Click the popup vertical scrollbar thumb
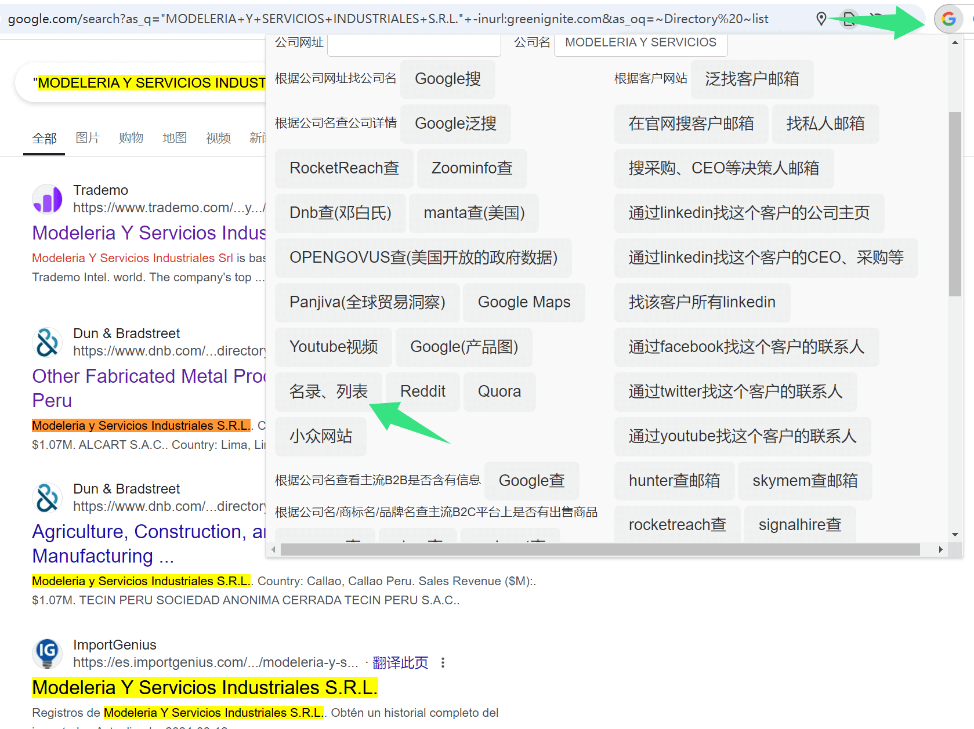The height and width of the screenshot is (729, 974). click(955, 204)
